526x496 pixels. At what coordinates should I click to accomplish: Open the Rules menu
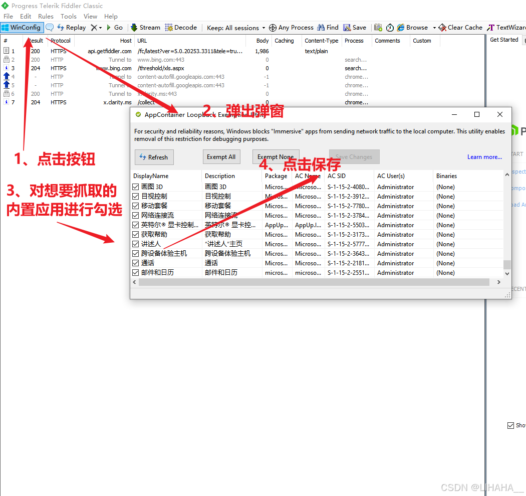coord(46,17)
